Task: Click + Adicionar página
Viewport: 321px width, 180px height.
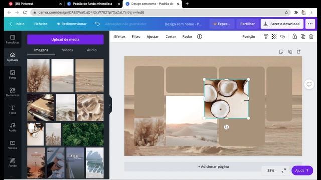Action: (x=213, y=166)
